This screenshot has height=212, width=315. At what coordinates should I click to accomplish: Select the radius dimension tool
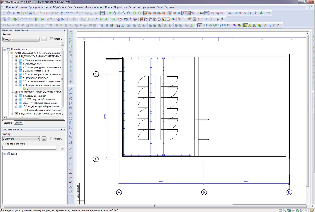(x=70, y=192)
